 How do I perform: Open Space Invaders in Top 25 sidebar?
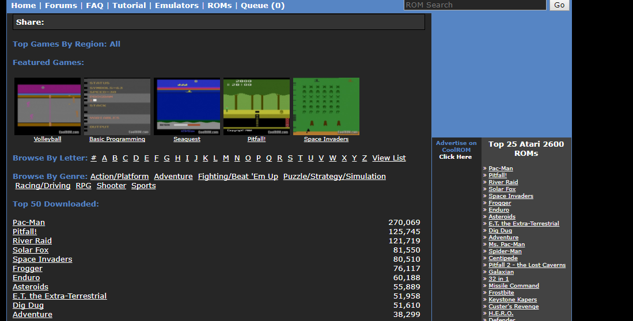511,196
